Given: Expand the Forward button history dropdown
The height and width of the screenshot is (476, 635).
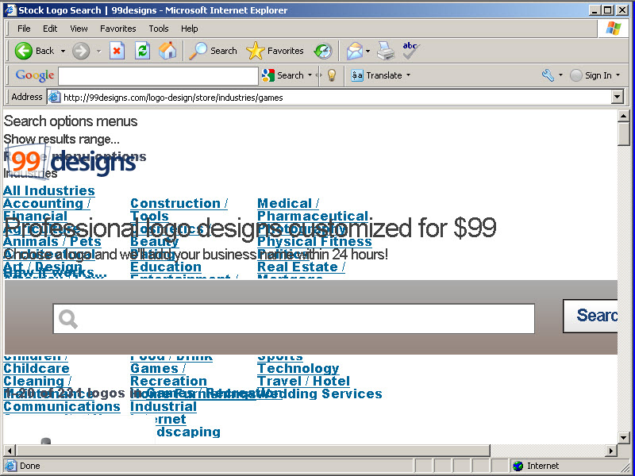Looking at the screenshot, I should (x=98, y=51).
